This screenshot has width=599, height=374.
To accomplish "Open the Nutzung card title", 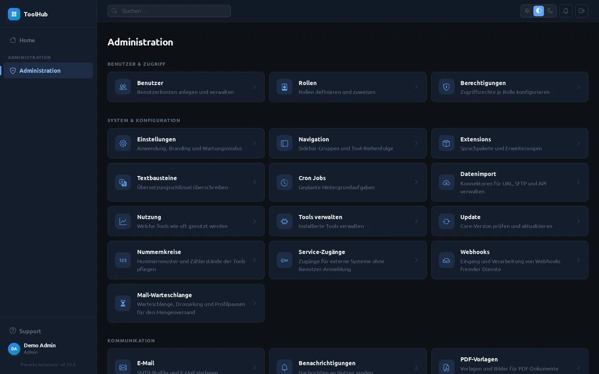I will (149, 217).
